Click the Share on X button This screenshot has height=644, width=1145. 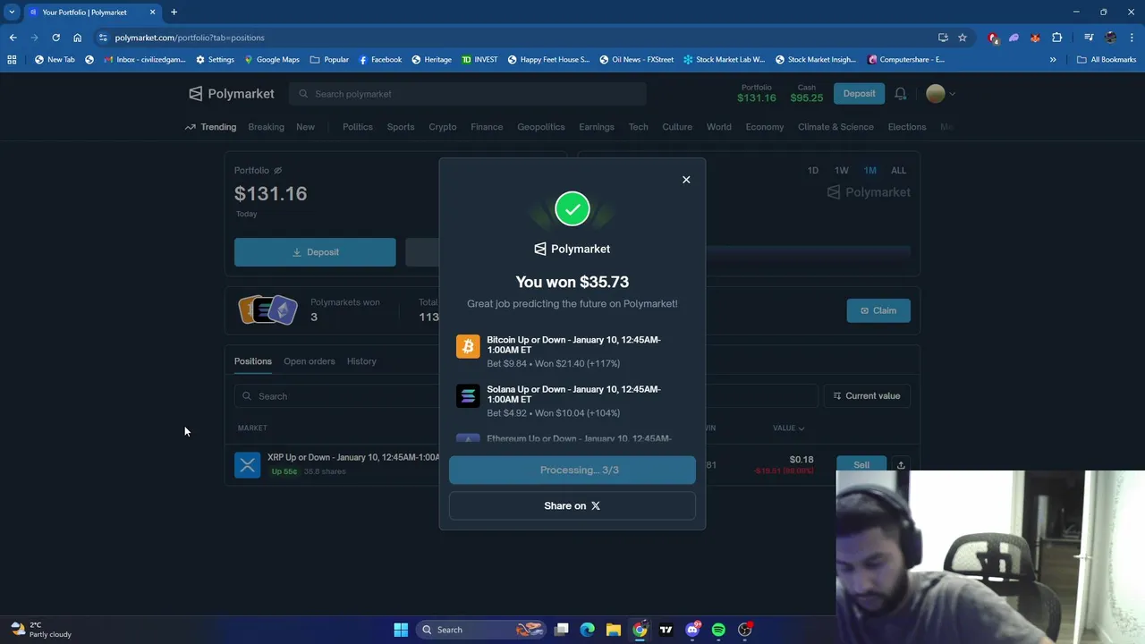coord(572,506)
